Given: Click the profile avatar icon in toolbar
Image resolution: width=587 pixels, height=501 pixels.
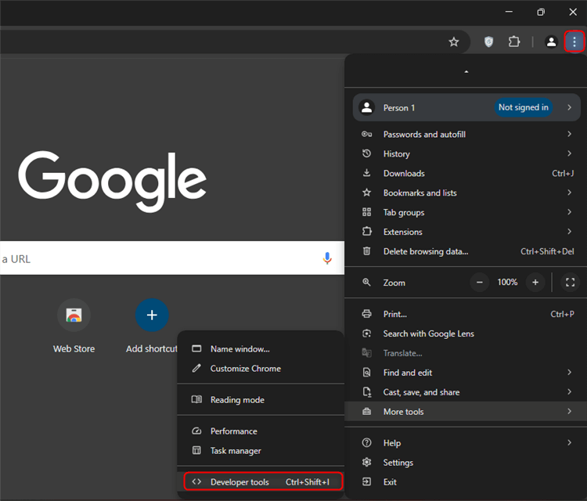Looking at the screenshot, I should pyautogui.click(x=551, y=41).
